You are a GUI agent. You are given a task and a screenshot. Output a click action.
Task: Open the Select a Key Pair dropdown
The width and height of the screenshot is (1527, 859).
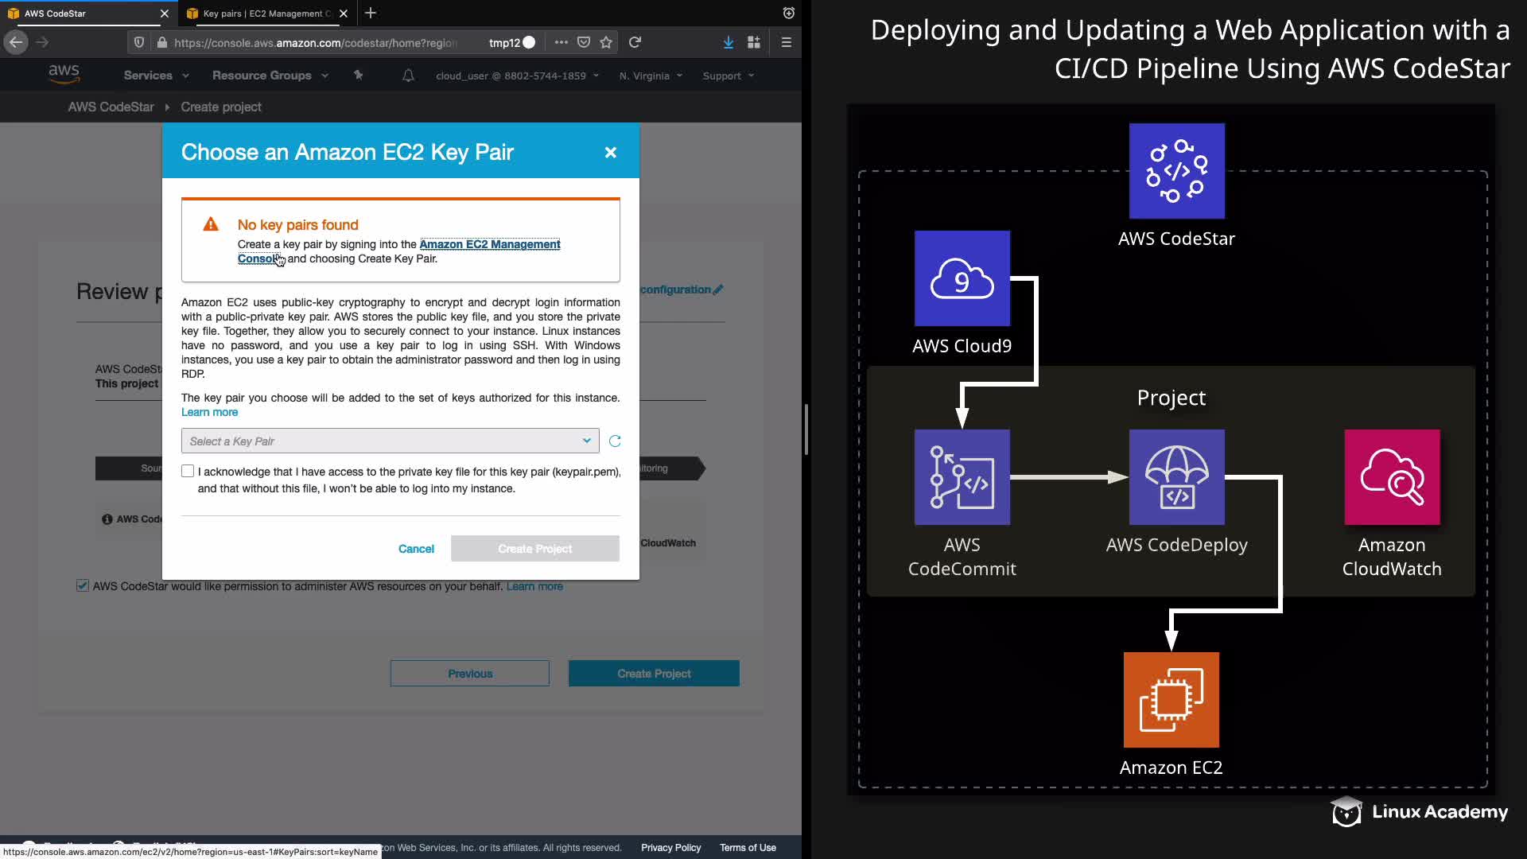390,441
